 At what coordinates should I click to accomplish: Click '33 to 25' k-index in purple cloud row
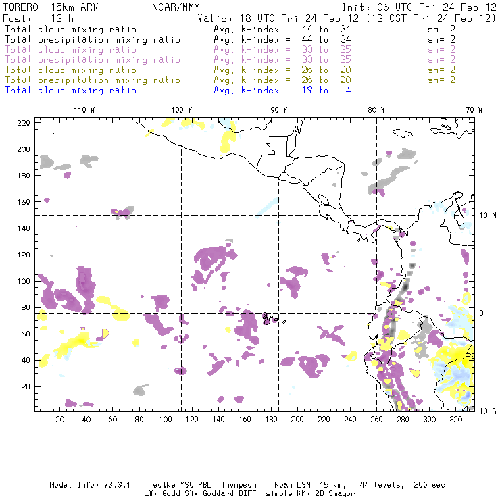click(326, 50)
